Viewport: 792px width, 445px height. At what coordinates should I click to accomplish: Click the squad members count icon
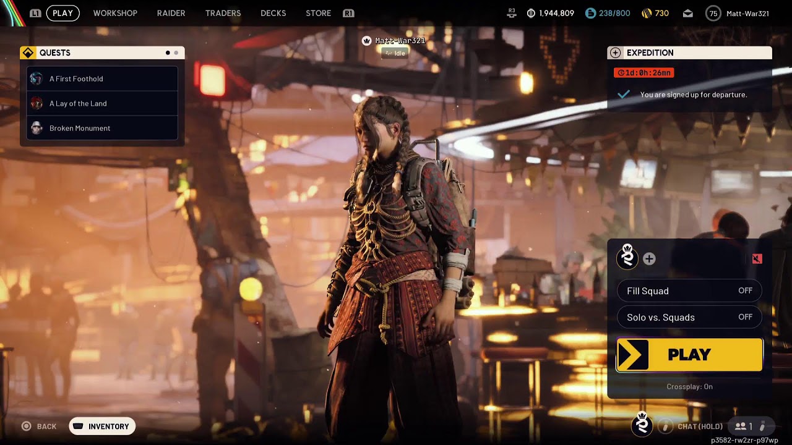740,426
